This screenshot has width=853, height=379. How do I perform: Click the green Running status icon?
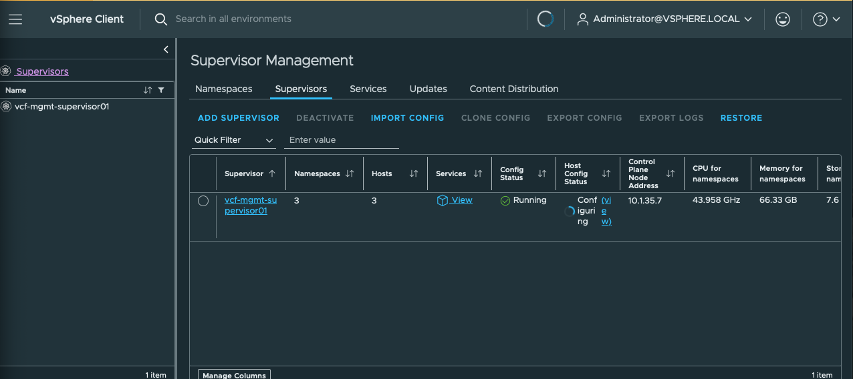505,201
